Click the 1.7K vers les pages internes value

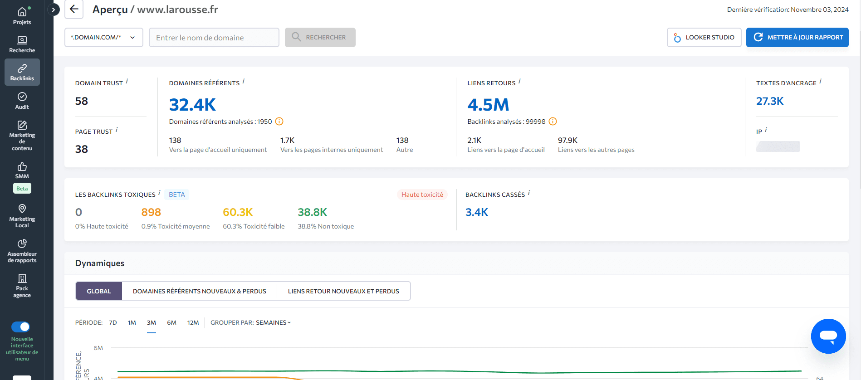coord(287,140)
